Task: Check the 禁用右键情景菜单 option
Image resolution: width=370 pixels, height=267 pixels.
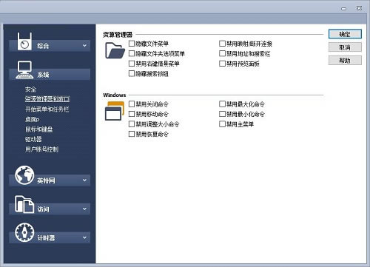Action: pyautogui.click(x=132, y=64)
